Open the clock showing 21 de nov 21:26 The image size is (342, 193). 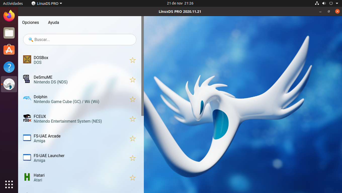tap(180, 3)
